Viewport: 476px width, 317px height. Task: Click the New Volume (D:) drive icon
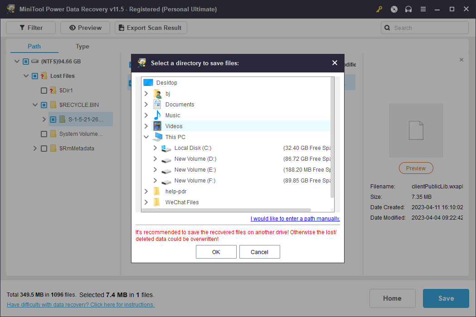point(166,159)
